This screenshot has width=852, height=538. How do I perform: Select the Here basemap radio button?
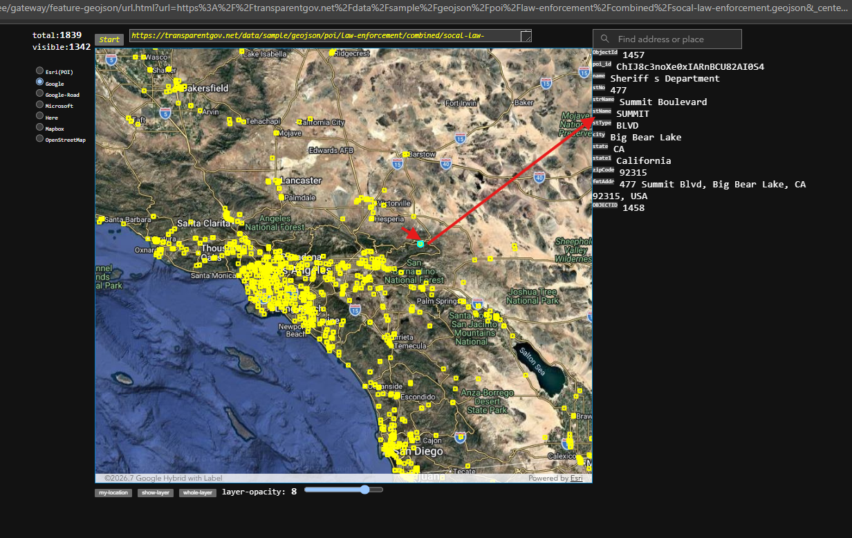(39, 116)
